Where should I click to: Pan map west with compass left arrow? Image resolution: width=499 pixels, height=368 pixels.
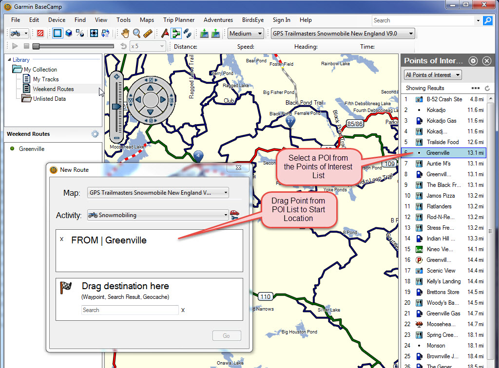click(138, 100)
